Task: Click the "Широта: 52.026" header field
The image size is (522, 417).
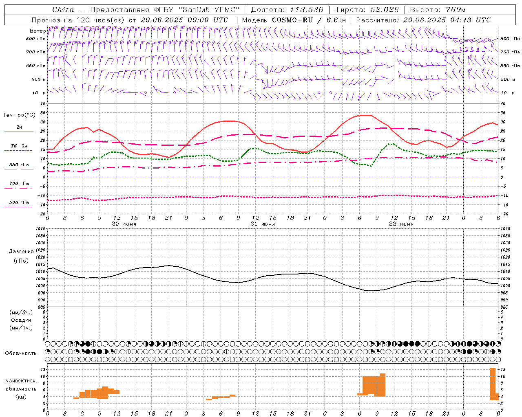Action: tap(366, 10)
